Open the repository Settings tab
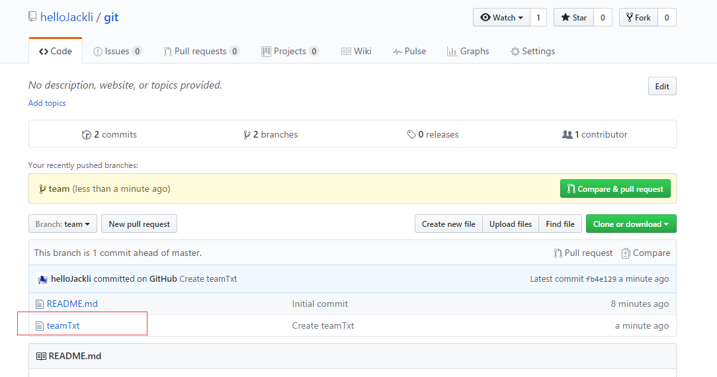717x377 pixels. click(x=532, y=51)
